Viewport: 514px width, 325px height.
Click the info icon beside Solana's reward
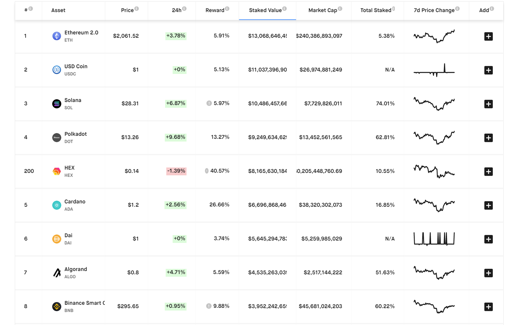pyautogui.click(x=209, y=103)
